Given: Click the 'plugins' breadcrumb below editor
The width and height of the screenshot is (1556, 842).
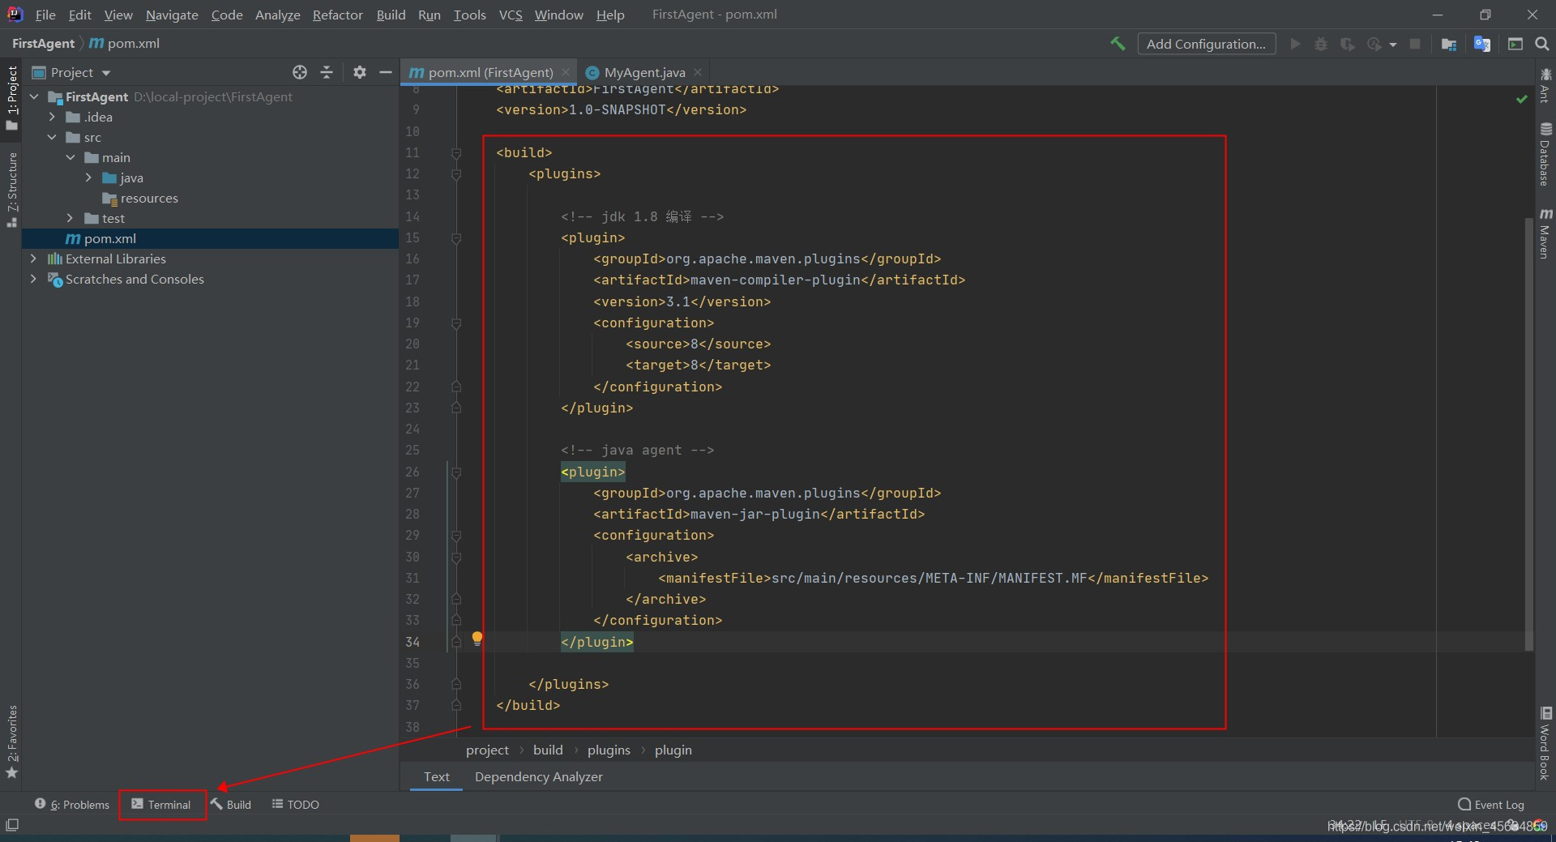Looking at the screenshot, I should (x=609, y=750).
